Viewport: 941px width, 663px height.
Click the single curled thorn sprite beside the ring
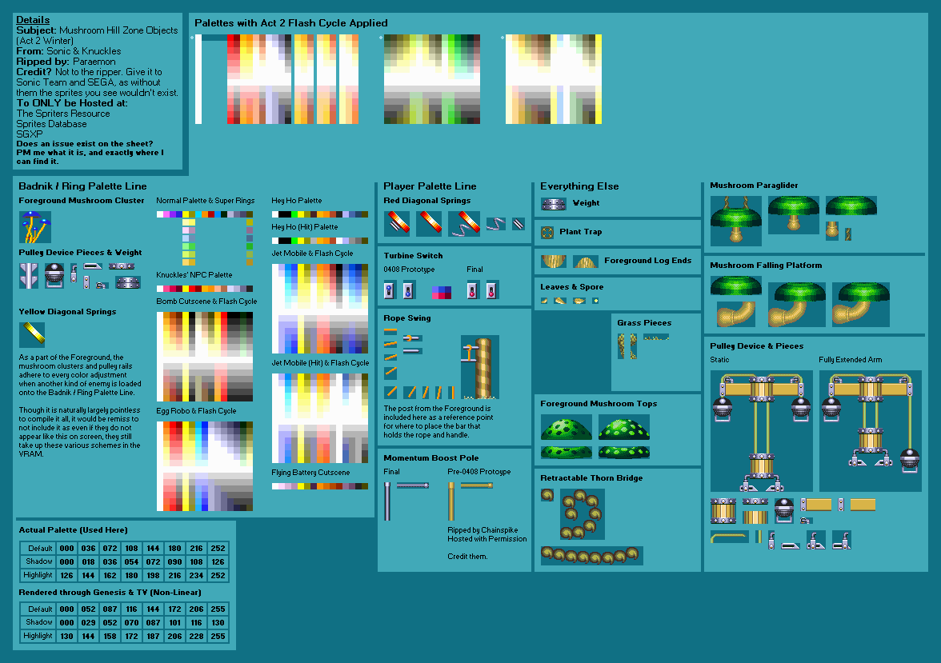pos(547,495)
